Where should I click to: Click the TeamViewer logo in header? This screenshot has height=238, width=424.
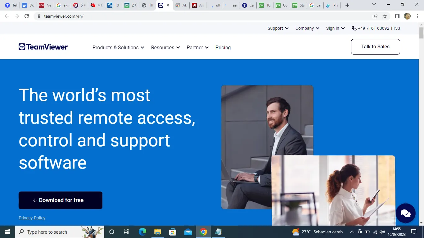click(43, 47)
